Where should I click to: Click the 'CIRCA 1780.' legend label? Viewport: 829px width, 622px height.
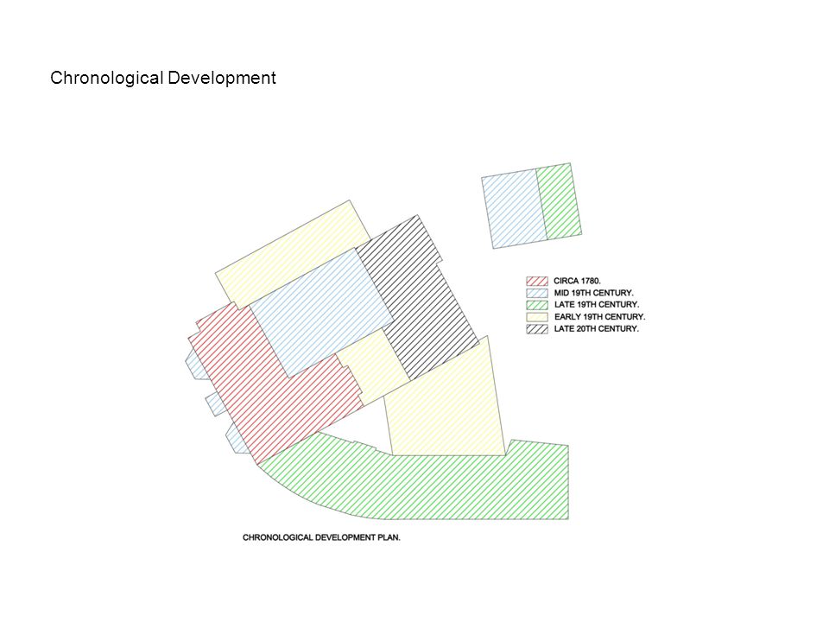pos(577,281)
